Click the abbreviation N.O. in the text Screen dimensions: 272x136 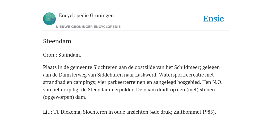[217, 82]
